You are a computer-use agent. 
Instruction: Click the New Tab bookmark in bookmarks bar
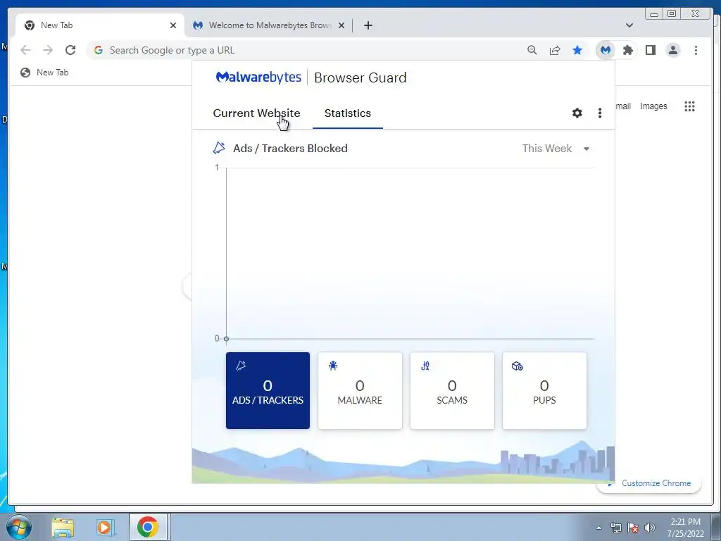tap(44, 73)
